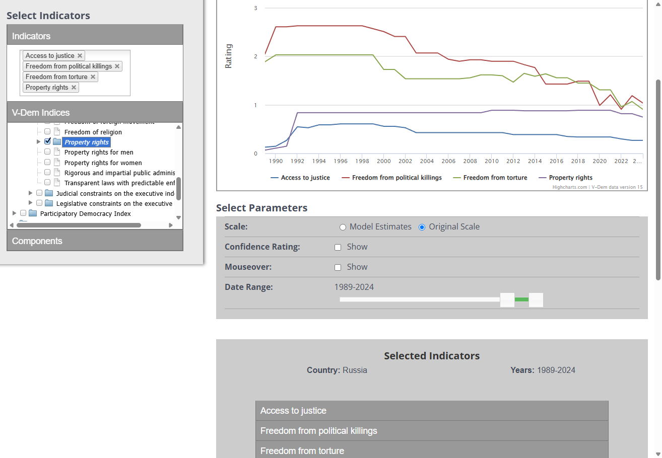The width and height of the screenshot is (662, 458).
Task: Click the Property rights folder icon
Action: (57, 142)
